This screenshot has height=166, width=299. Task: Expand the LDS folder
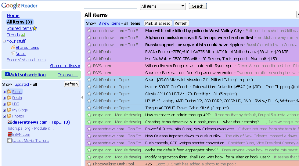click(4, 104)
